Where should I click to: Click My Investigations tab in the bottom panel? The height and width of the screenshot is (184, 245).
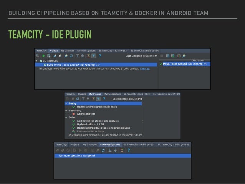point(110,144)
